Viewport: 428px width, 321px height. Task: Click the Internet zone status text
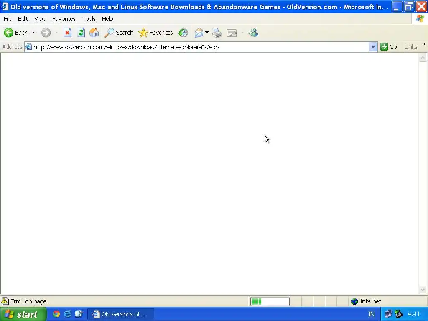pos(370,301)
